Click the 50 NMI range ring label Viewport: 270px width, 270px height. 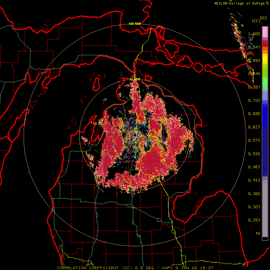click(135, 79)
